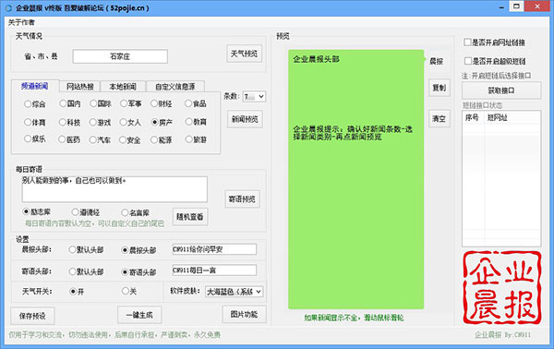Viewport: 554px width, 349px height.
Task: Click the 每日寄语 text box
Action: click(114, 189)
